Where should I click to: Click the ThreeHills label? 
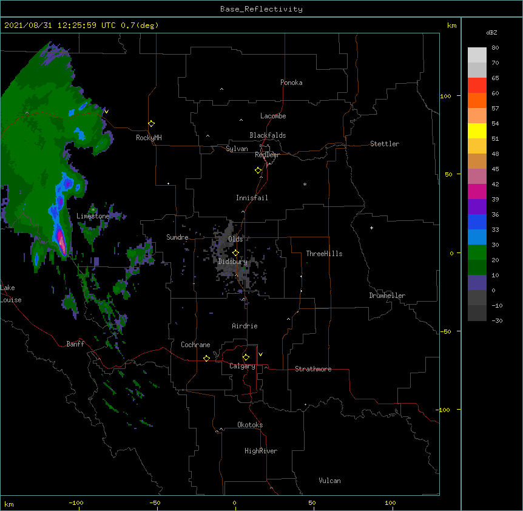click(x=324, y=254)
